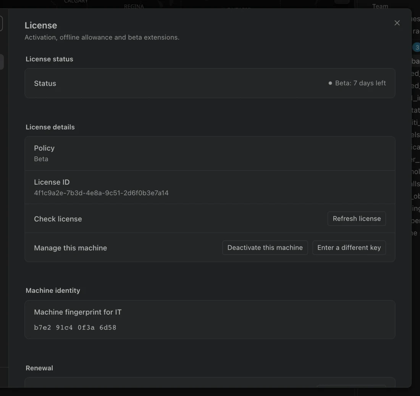
Task: Click the Machine identity heading
Action: [x=53, y=291]
